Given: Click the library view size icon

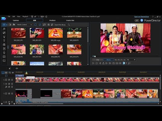Looking at the screenshot, I should coord(52,25).
